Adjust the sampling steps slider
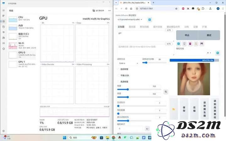The height and width of the screenshot is (141, 226). tap(154, 63)
